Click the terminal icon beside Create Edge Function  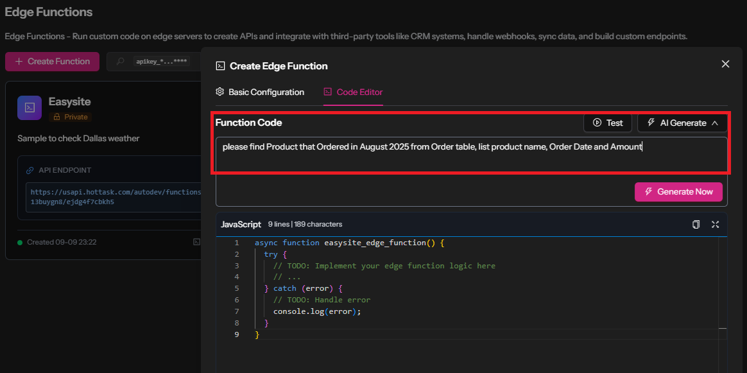220,66
